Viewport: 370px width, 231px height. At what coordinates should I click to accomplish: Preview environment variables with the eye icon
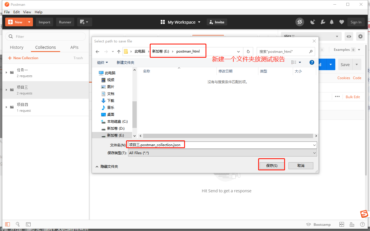(x=349, y=36)
